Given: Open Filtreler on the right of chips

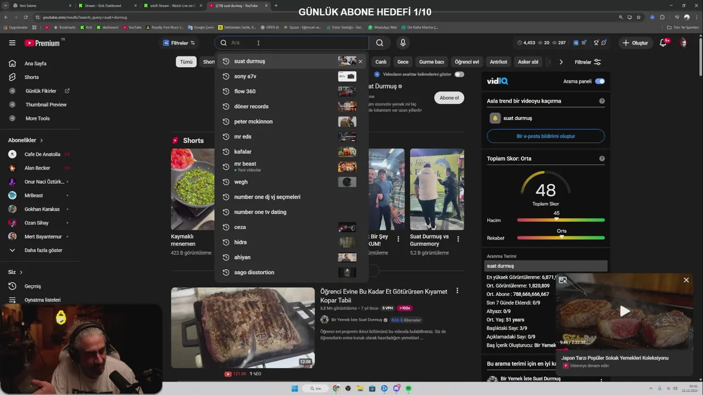Looking at the screenshot, I should click(x=588, y=62).
